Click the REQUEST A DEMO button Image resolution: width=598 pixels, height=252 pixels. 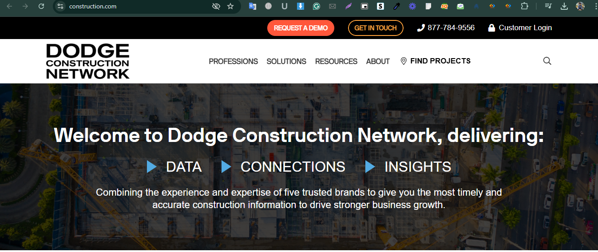(x=301, y=28)
